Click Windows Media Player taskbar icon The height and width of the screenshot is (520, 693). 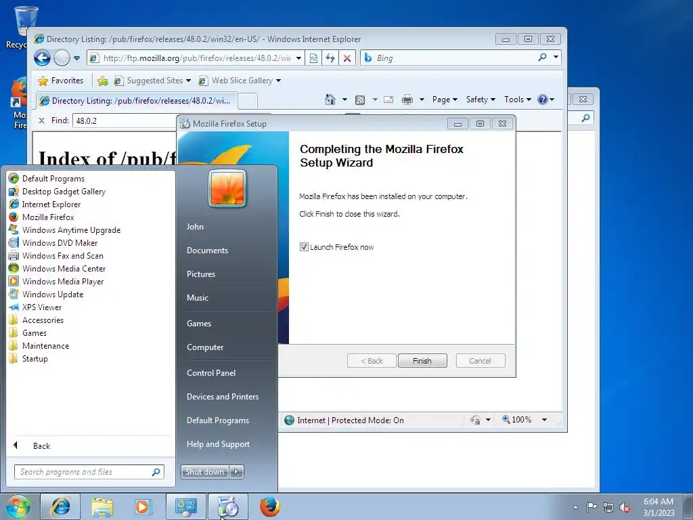pos(143,506)
